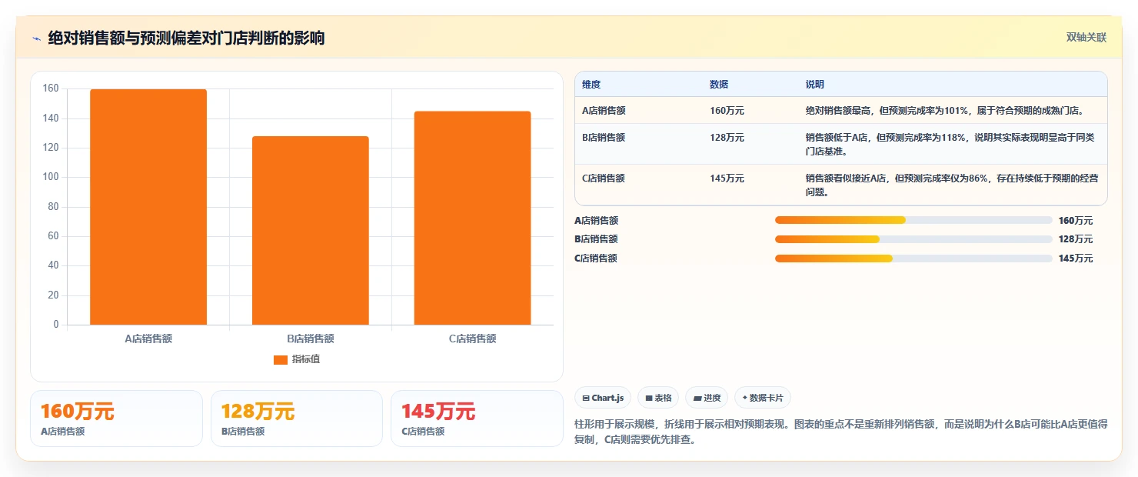The width and height of the screenshot is (1138, 477).
Task: Click the A店销售额 label beside the progress bar
Action: [596, 221]
